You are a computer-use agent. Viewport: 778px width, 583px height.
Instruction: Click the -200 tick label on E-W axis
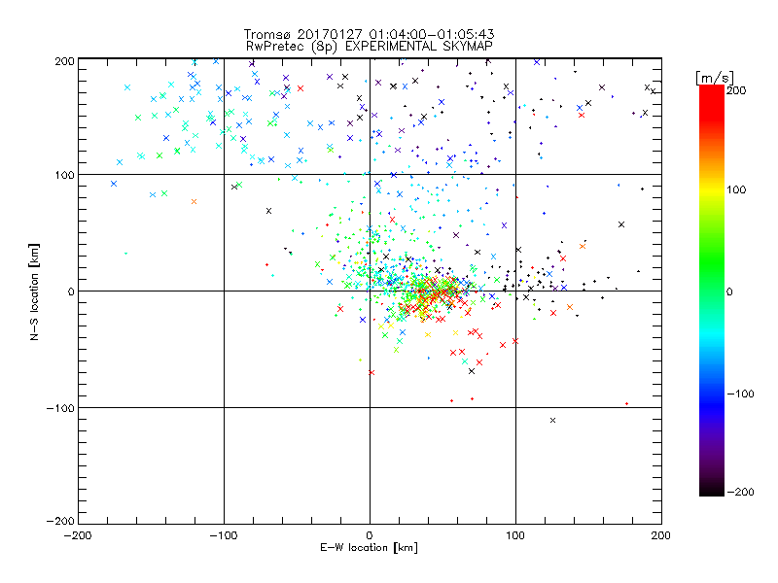78,535
